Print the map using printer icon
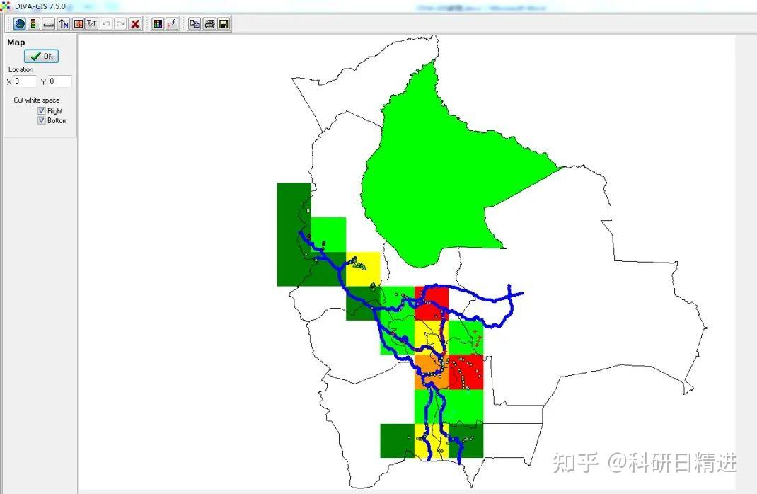Viewport: 757px width, 494px height. pyautogui.click(x=209, y=23)
